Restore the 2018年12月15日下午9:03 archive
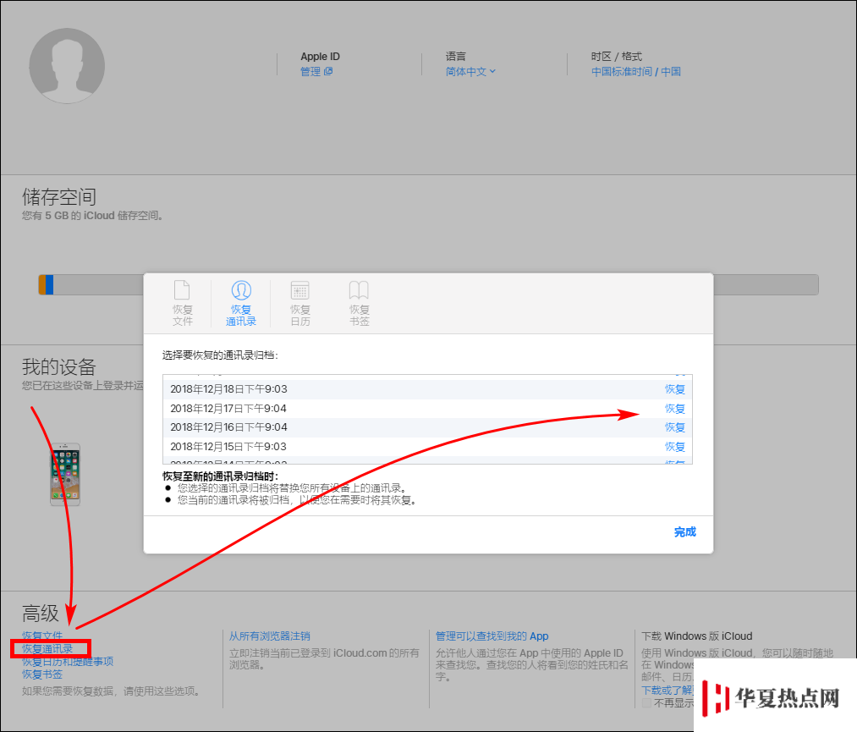 point(675,447)
